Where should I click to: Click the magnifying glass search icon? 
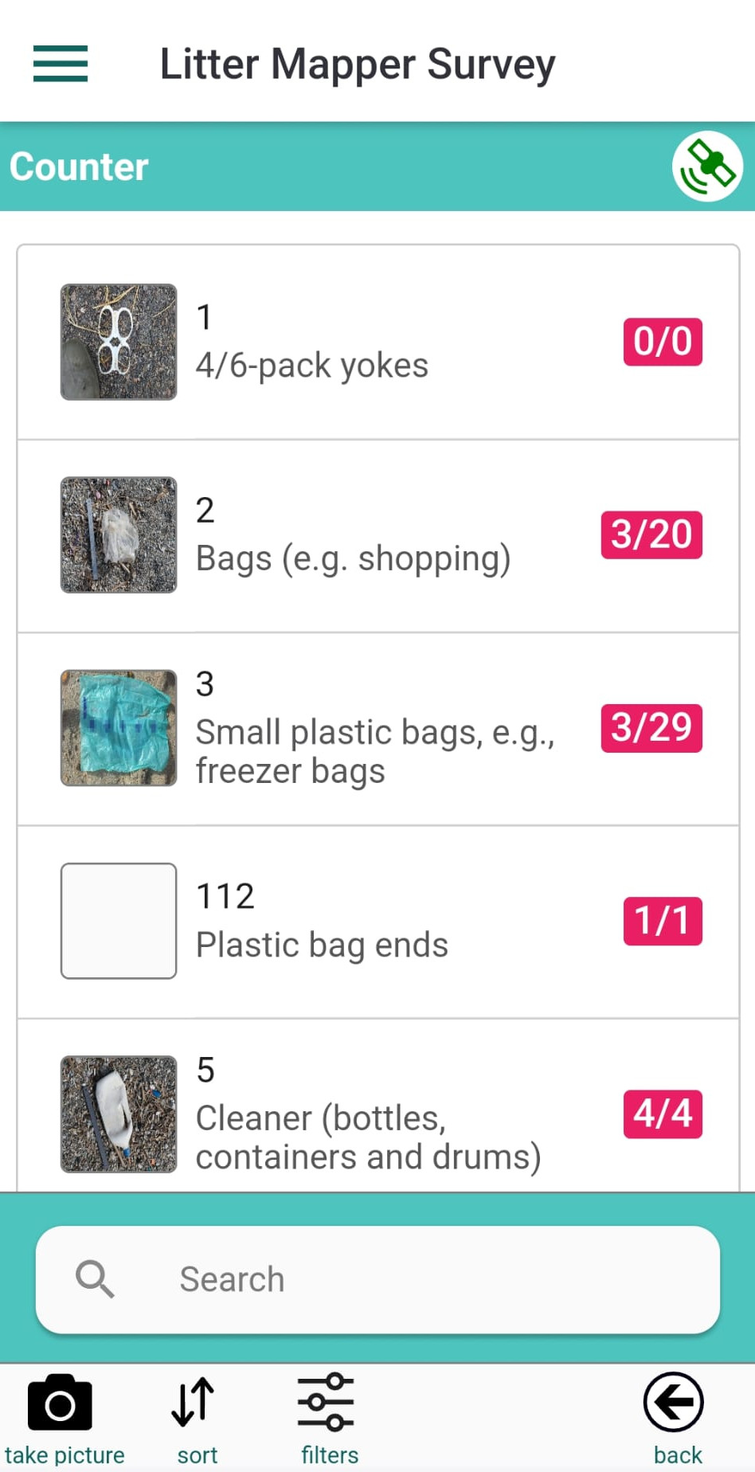coord(95,1279)
